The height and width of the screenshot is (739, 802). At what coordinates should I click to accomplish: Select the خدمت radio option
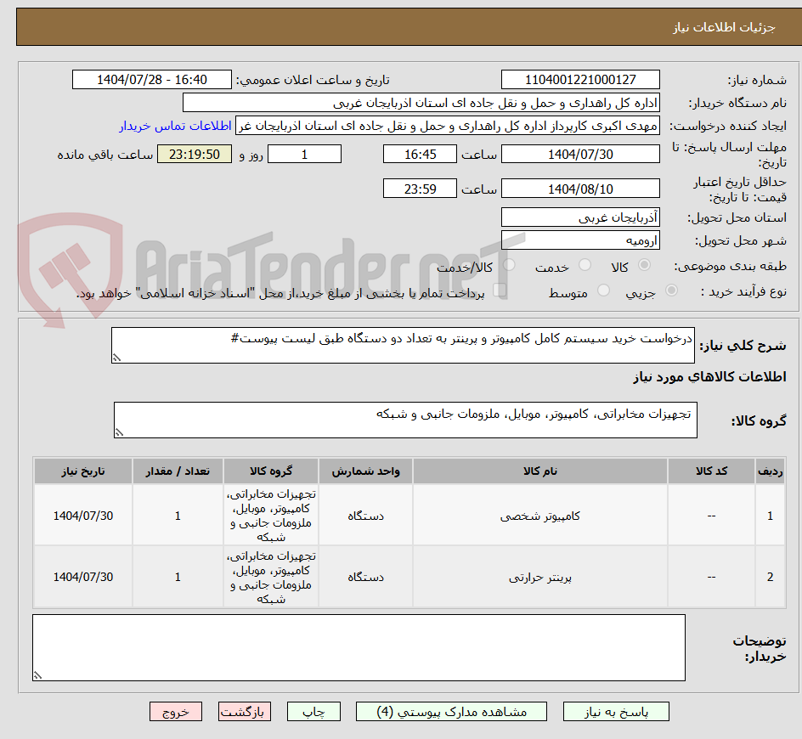(585, 264)
